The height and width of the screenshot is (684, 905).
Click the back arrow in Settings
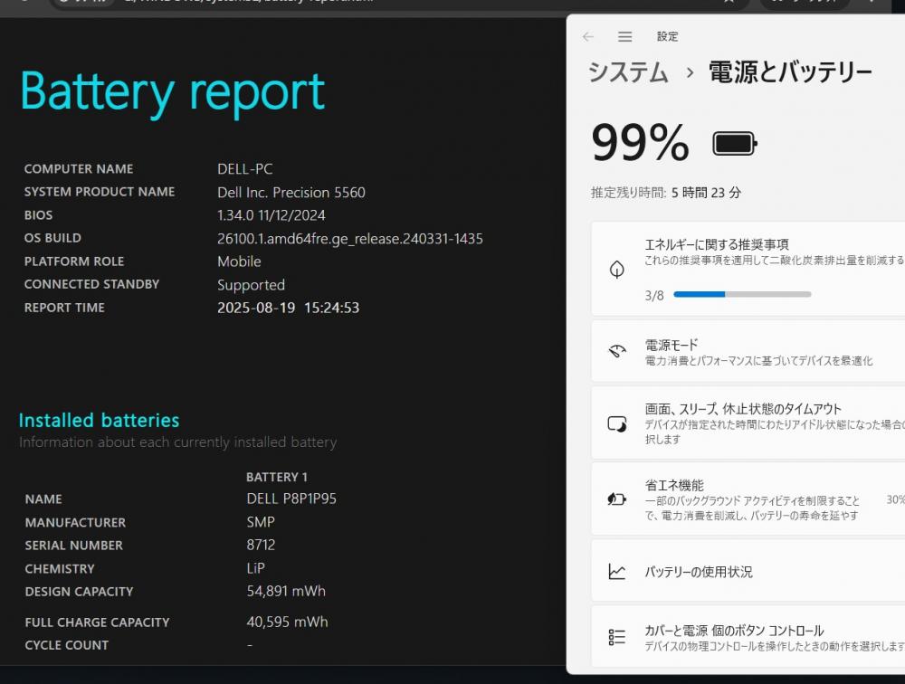click(x=588, y=37)
